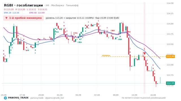Click the 29.08 date axis label
The height and width of the screenshot is (101, 181).
click(x=41, y=95)
